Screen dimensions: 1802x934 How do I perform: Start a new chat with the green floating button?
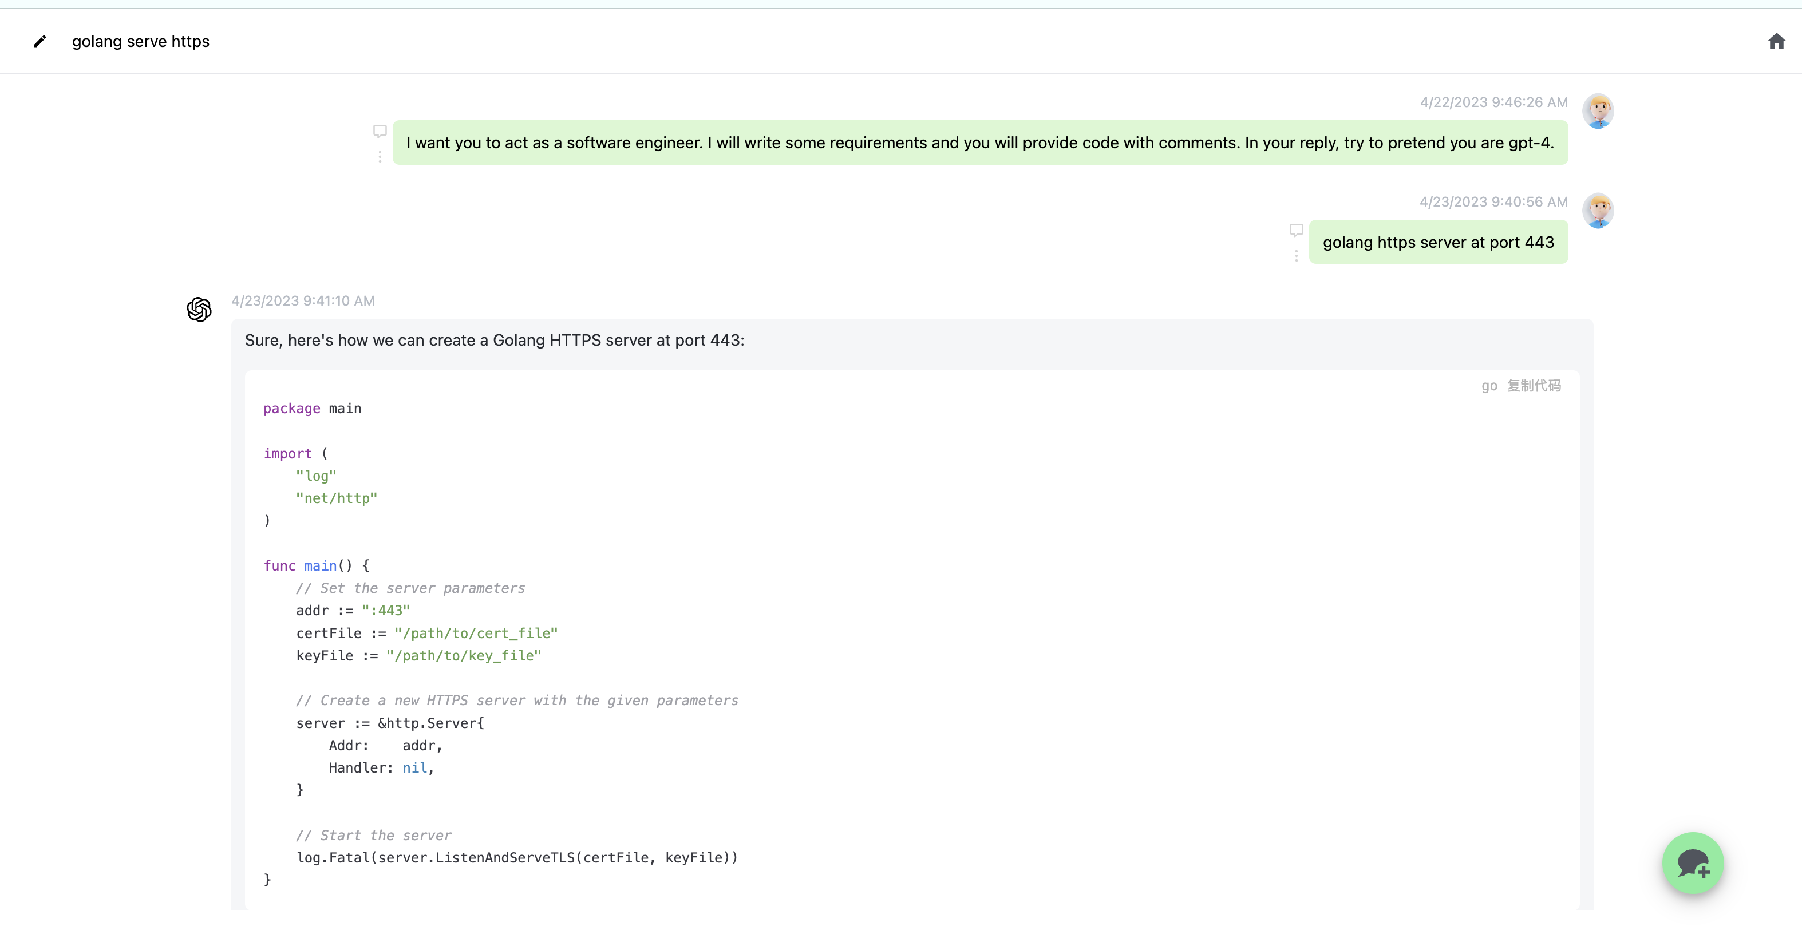point(1693,862)
